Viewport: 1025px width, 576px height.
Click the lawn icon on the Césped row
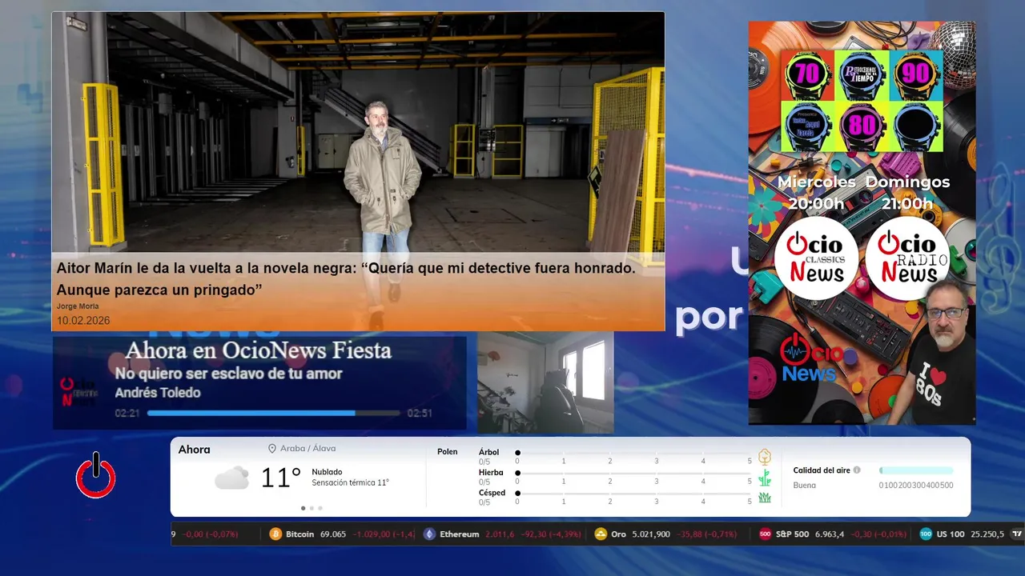(x=765, y=498)
